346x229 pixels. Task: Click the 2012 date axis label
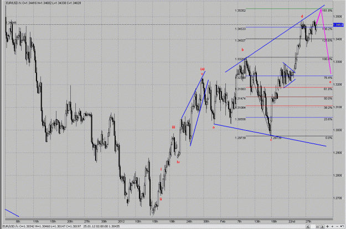click(121, 221)
